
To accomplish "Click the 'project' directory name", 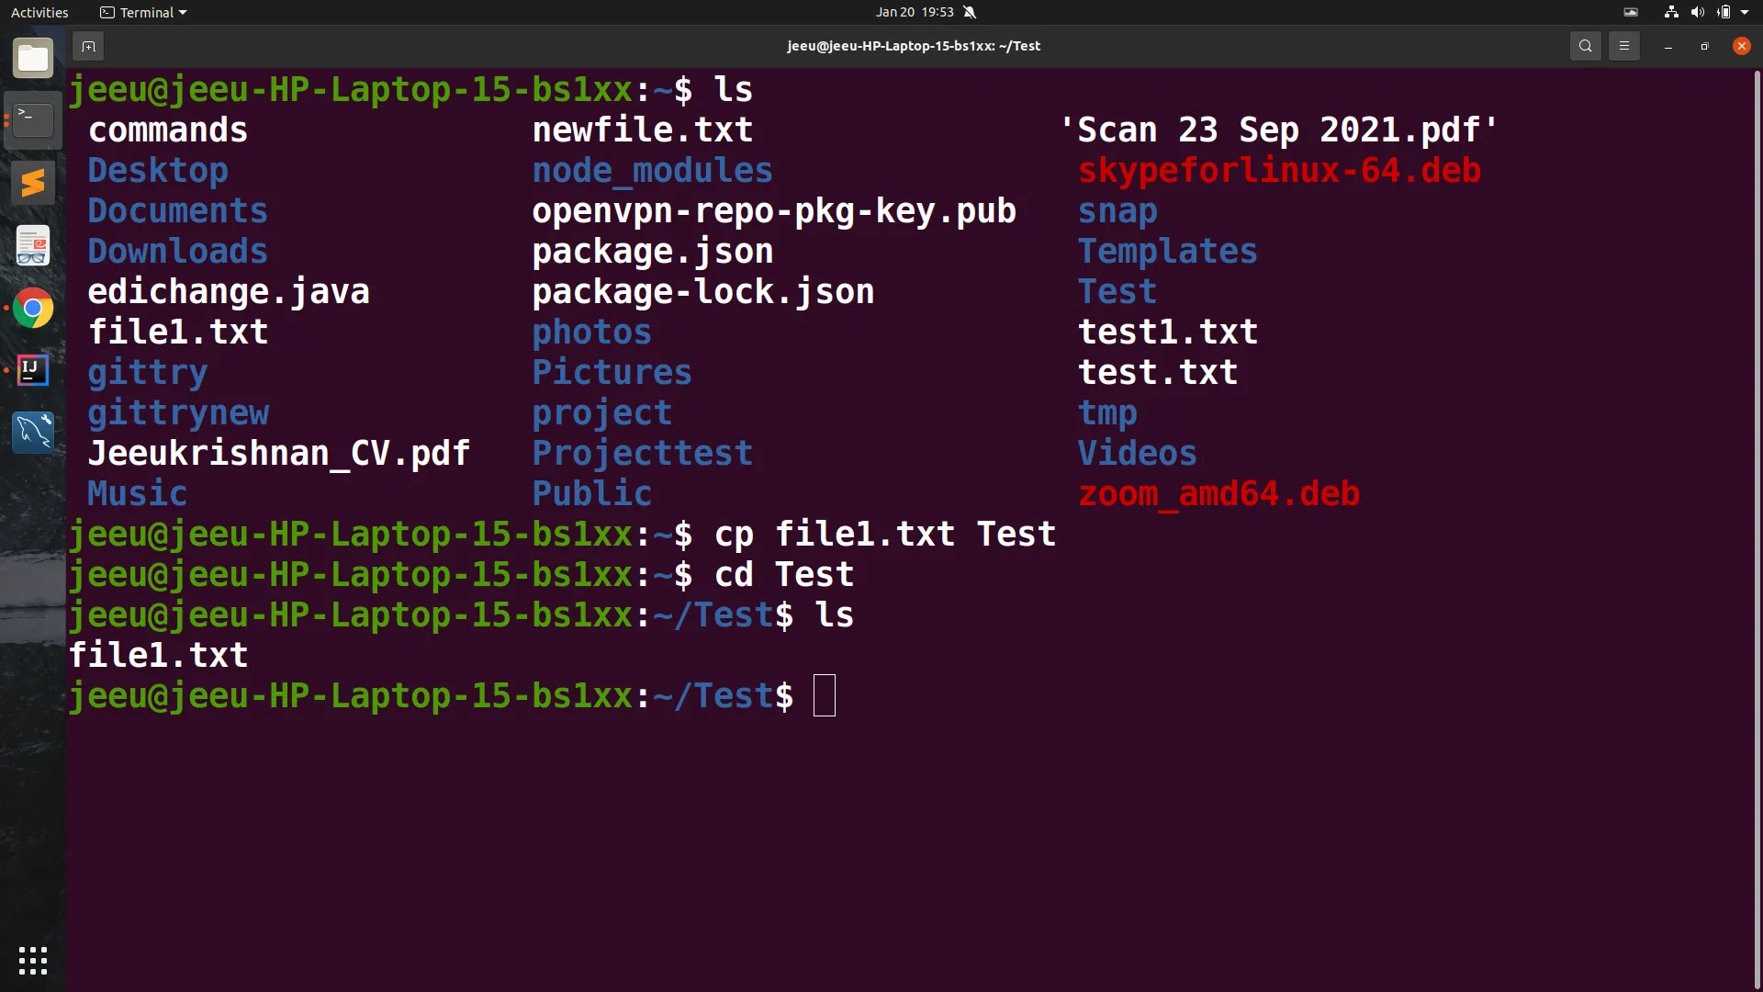I will 602,412.
